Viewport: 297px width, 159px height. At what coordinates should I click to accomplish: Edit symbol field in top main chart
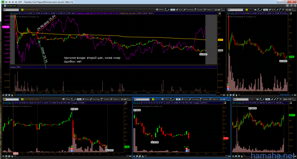(11, 10)
